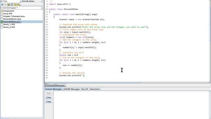Click the Clear button
The height and width of the screenshot is (119, 211).
click(x=48, y=98)
